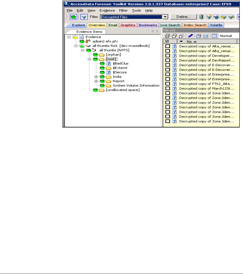Switch to the Index Search tab

click(195, 25)
